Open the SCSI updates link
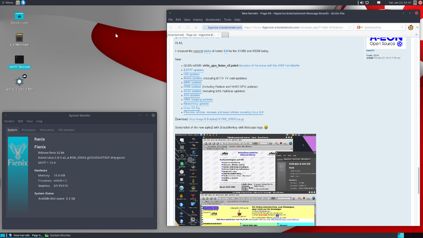Screen dimensions: 423x238 coord(192,91)
